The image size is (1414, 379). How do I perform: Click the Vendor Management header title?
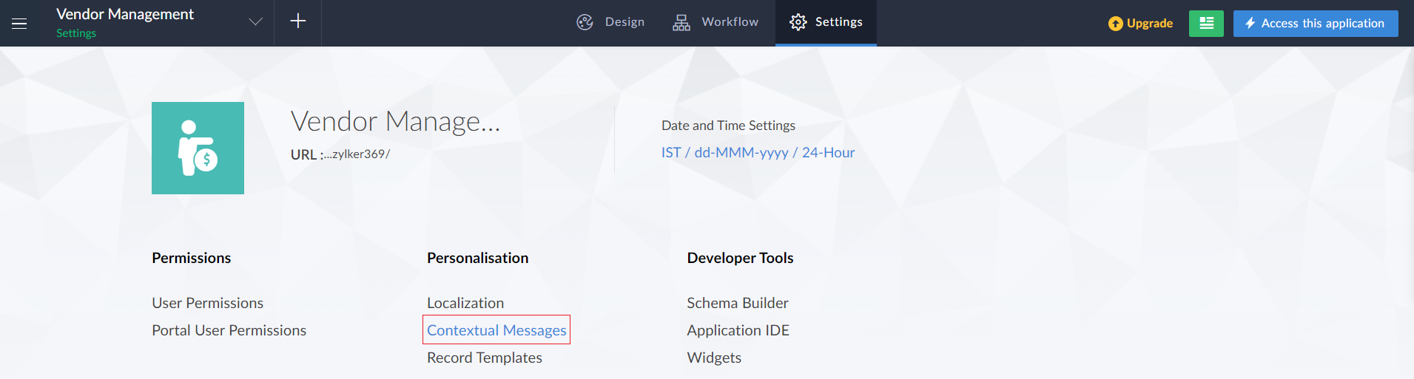[x=125, y=14]
